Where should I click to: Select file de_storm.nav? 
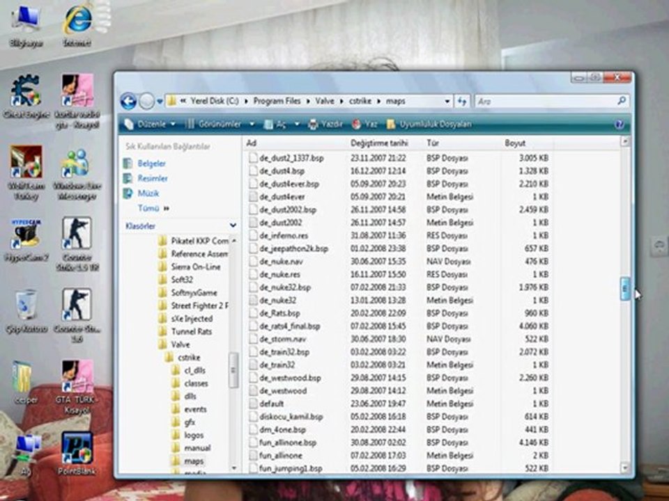click(x=282, y=339)
